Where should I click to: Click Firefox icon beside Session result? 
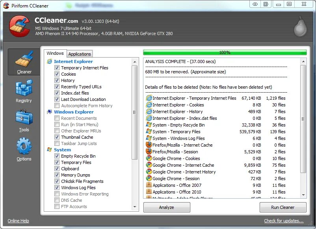(x=149, y=151)
